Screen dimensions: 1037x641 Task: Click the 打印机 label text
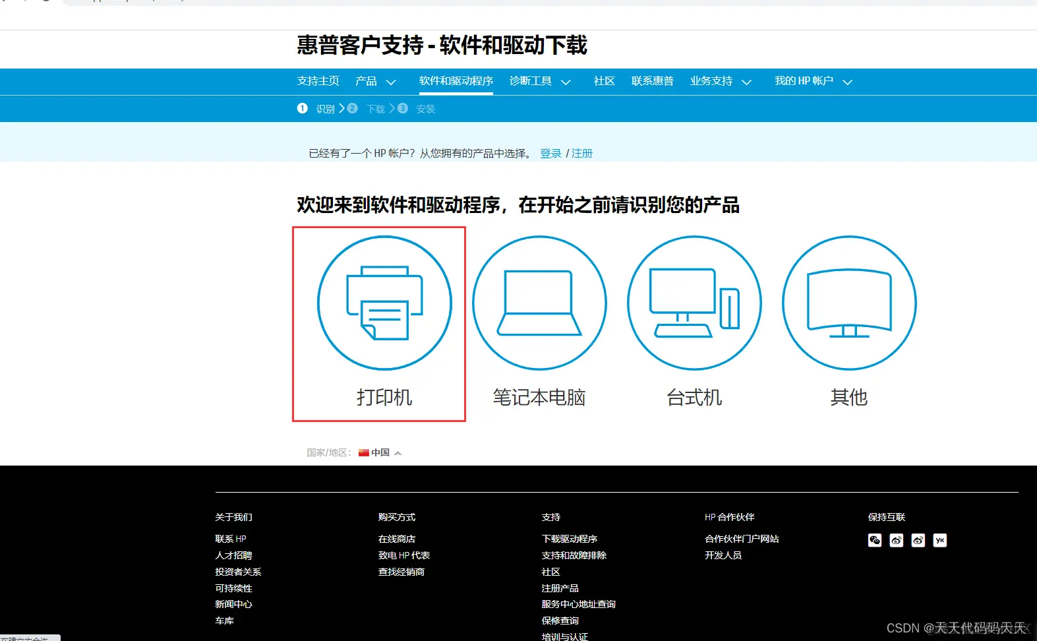(x=384, y=397)
